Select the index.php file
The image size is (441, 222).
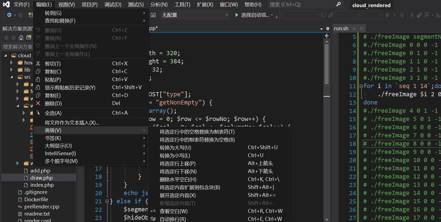42,185
